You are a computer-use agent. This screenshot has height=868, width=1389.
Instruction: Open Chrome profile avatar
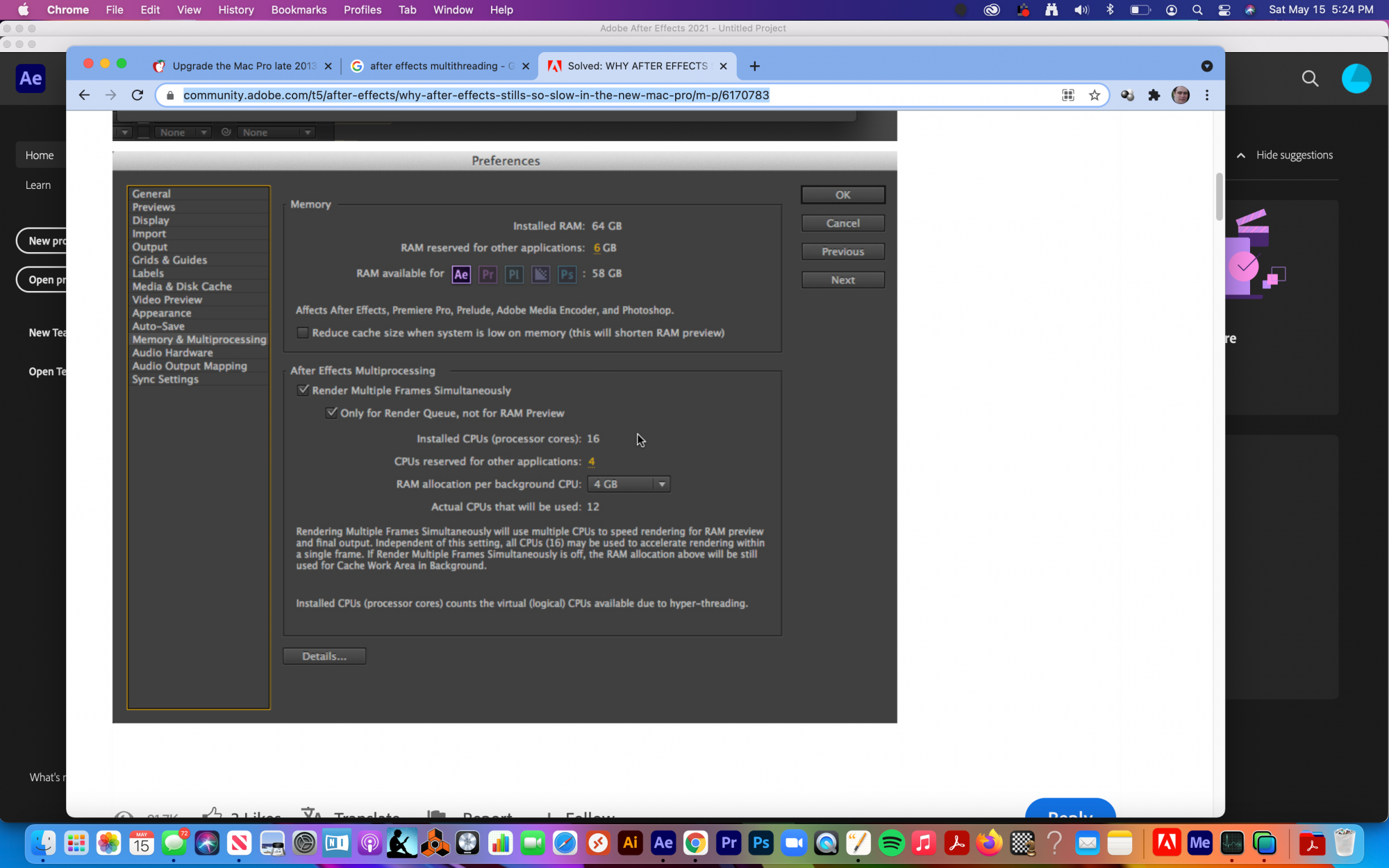click(1181, 95)
